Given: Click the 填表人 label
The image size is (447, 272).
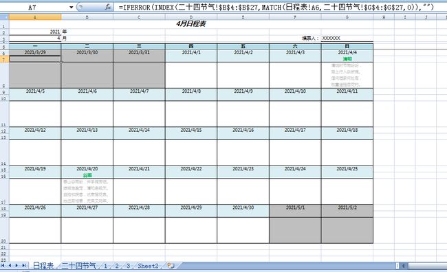Looking at the screenshot, I should coord(310,38).
